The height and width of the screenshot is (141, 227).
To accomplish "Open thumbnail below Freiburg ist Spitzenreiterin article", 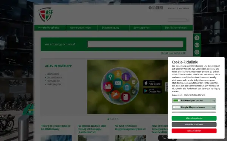I will point(56,138).
